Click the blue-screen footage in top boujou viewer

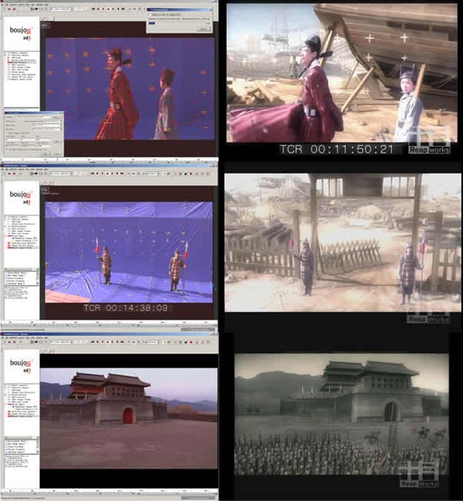(130, 89)
